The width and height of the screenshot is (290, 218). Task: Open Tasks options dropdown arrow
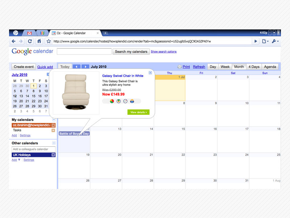coord(53,130)
